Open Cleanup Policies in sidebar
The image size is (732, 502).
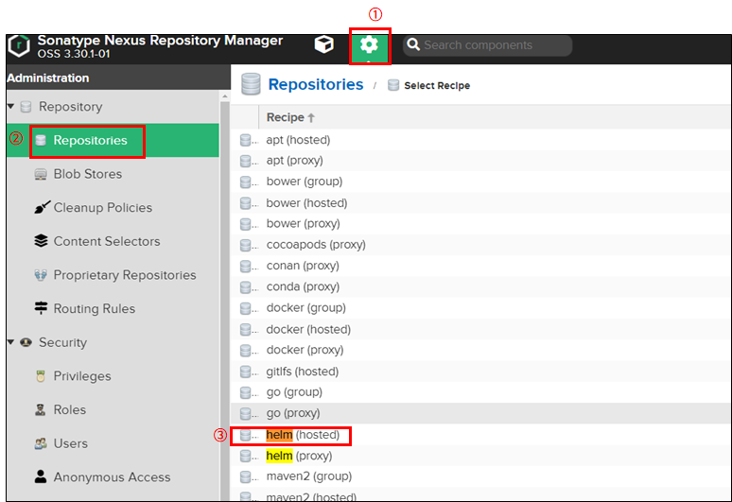103,208
